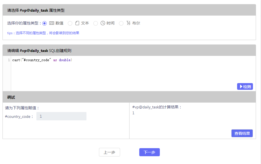Screen dimensions: 261x164
Task: Click the 调试 section header
Action: [x=11, y=97]
